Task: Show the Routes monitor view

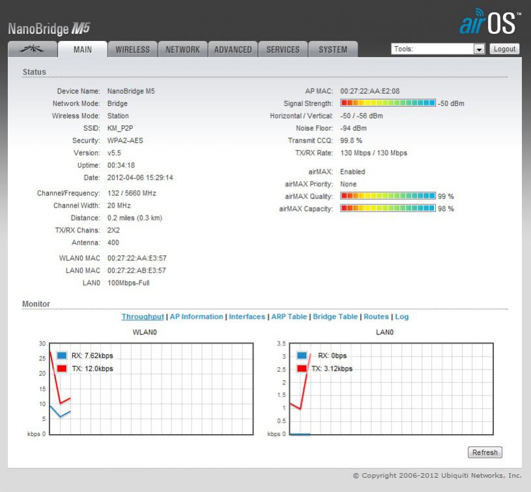Action: click(x=376, y=317)
